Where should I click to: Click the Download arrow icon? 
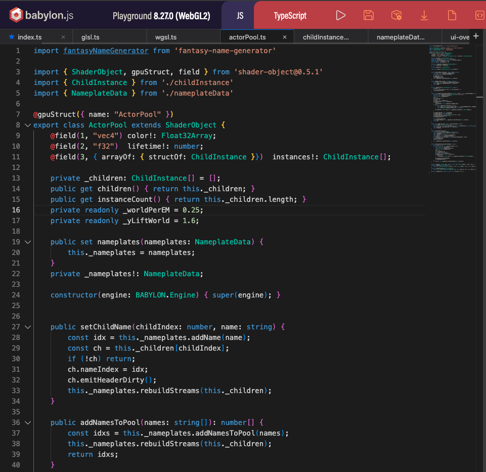[424, 15]
